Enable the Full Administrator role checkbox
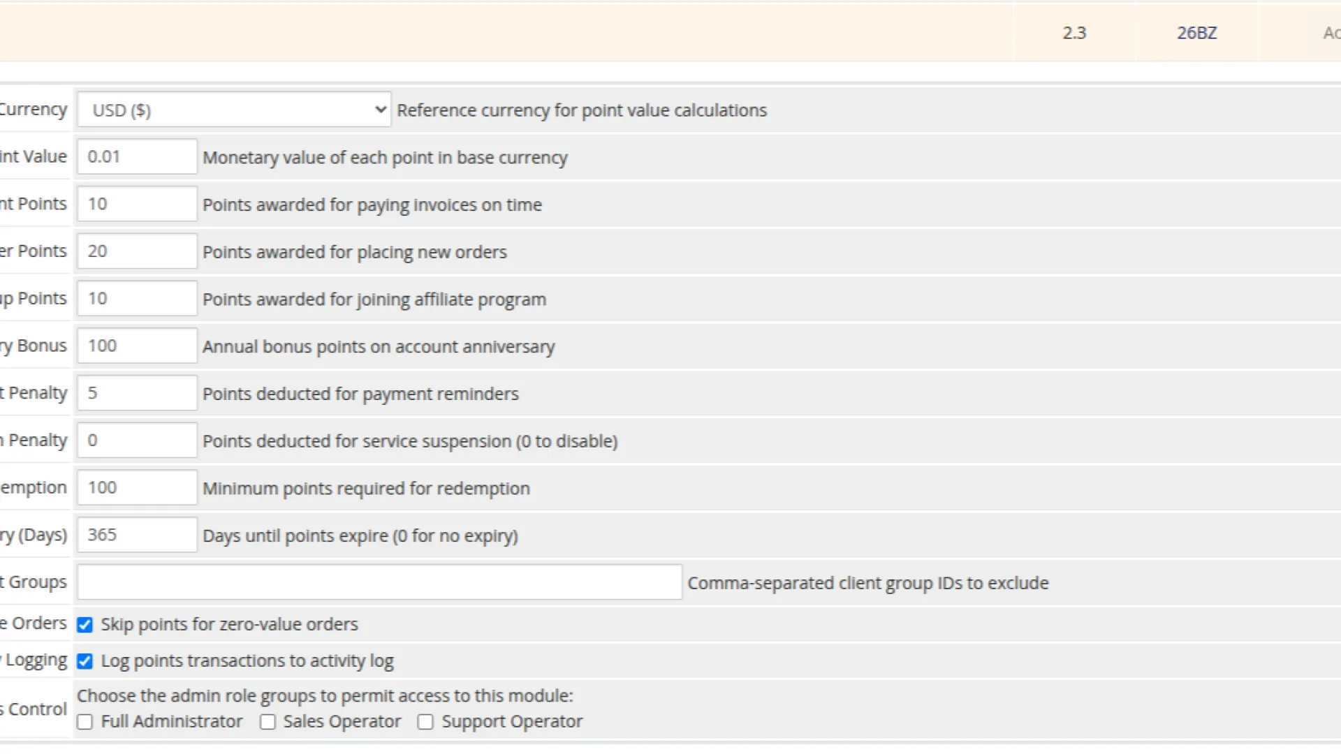This screenshot has height=754, width=1341. (85, 722)
